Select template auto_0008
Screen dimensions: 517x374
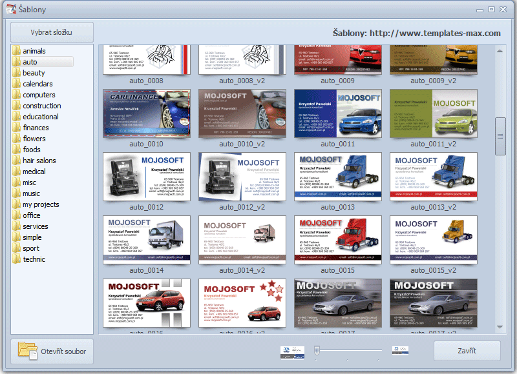[147, 60]
